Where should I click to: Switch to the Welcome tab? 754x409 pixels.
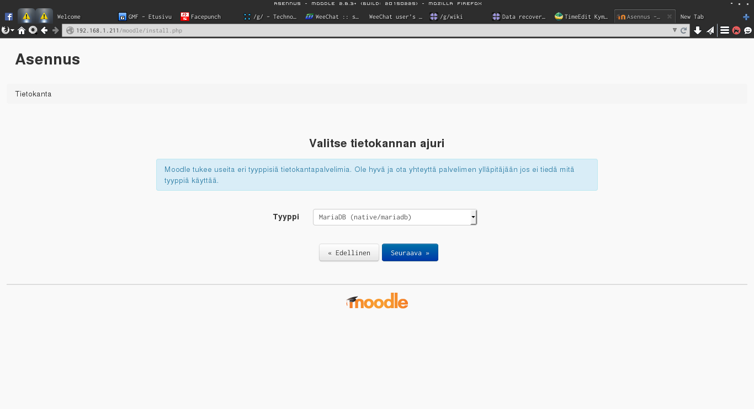[x=84, y=17]
